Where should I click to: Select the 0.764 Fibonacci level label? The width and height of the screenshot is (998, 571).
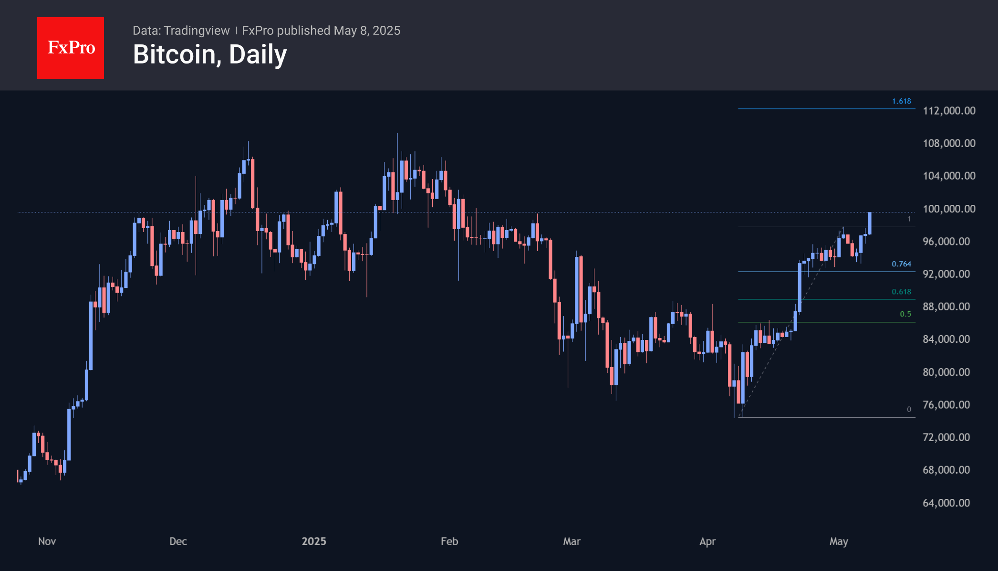(901, 264)
